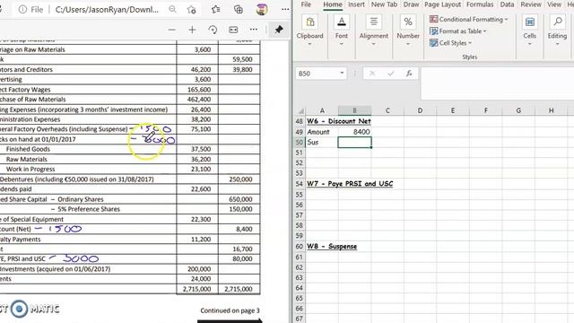Open the Excel Editing group

(x=557, y=31)
